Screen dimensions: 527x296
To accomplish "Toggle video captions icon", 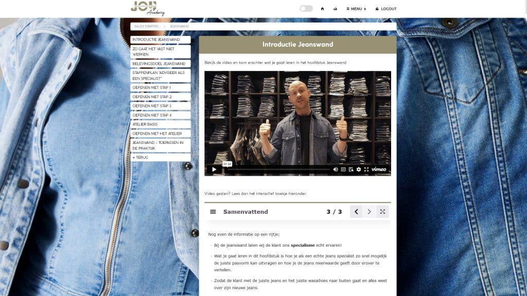I will point(343,170).
